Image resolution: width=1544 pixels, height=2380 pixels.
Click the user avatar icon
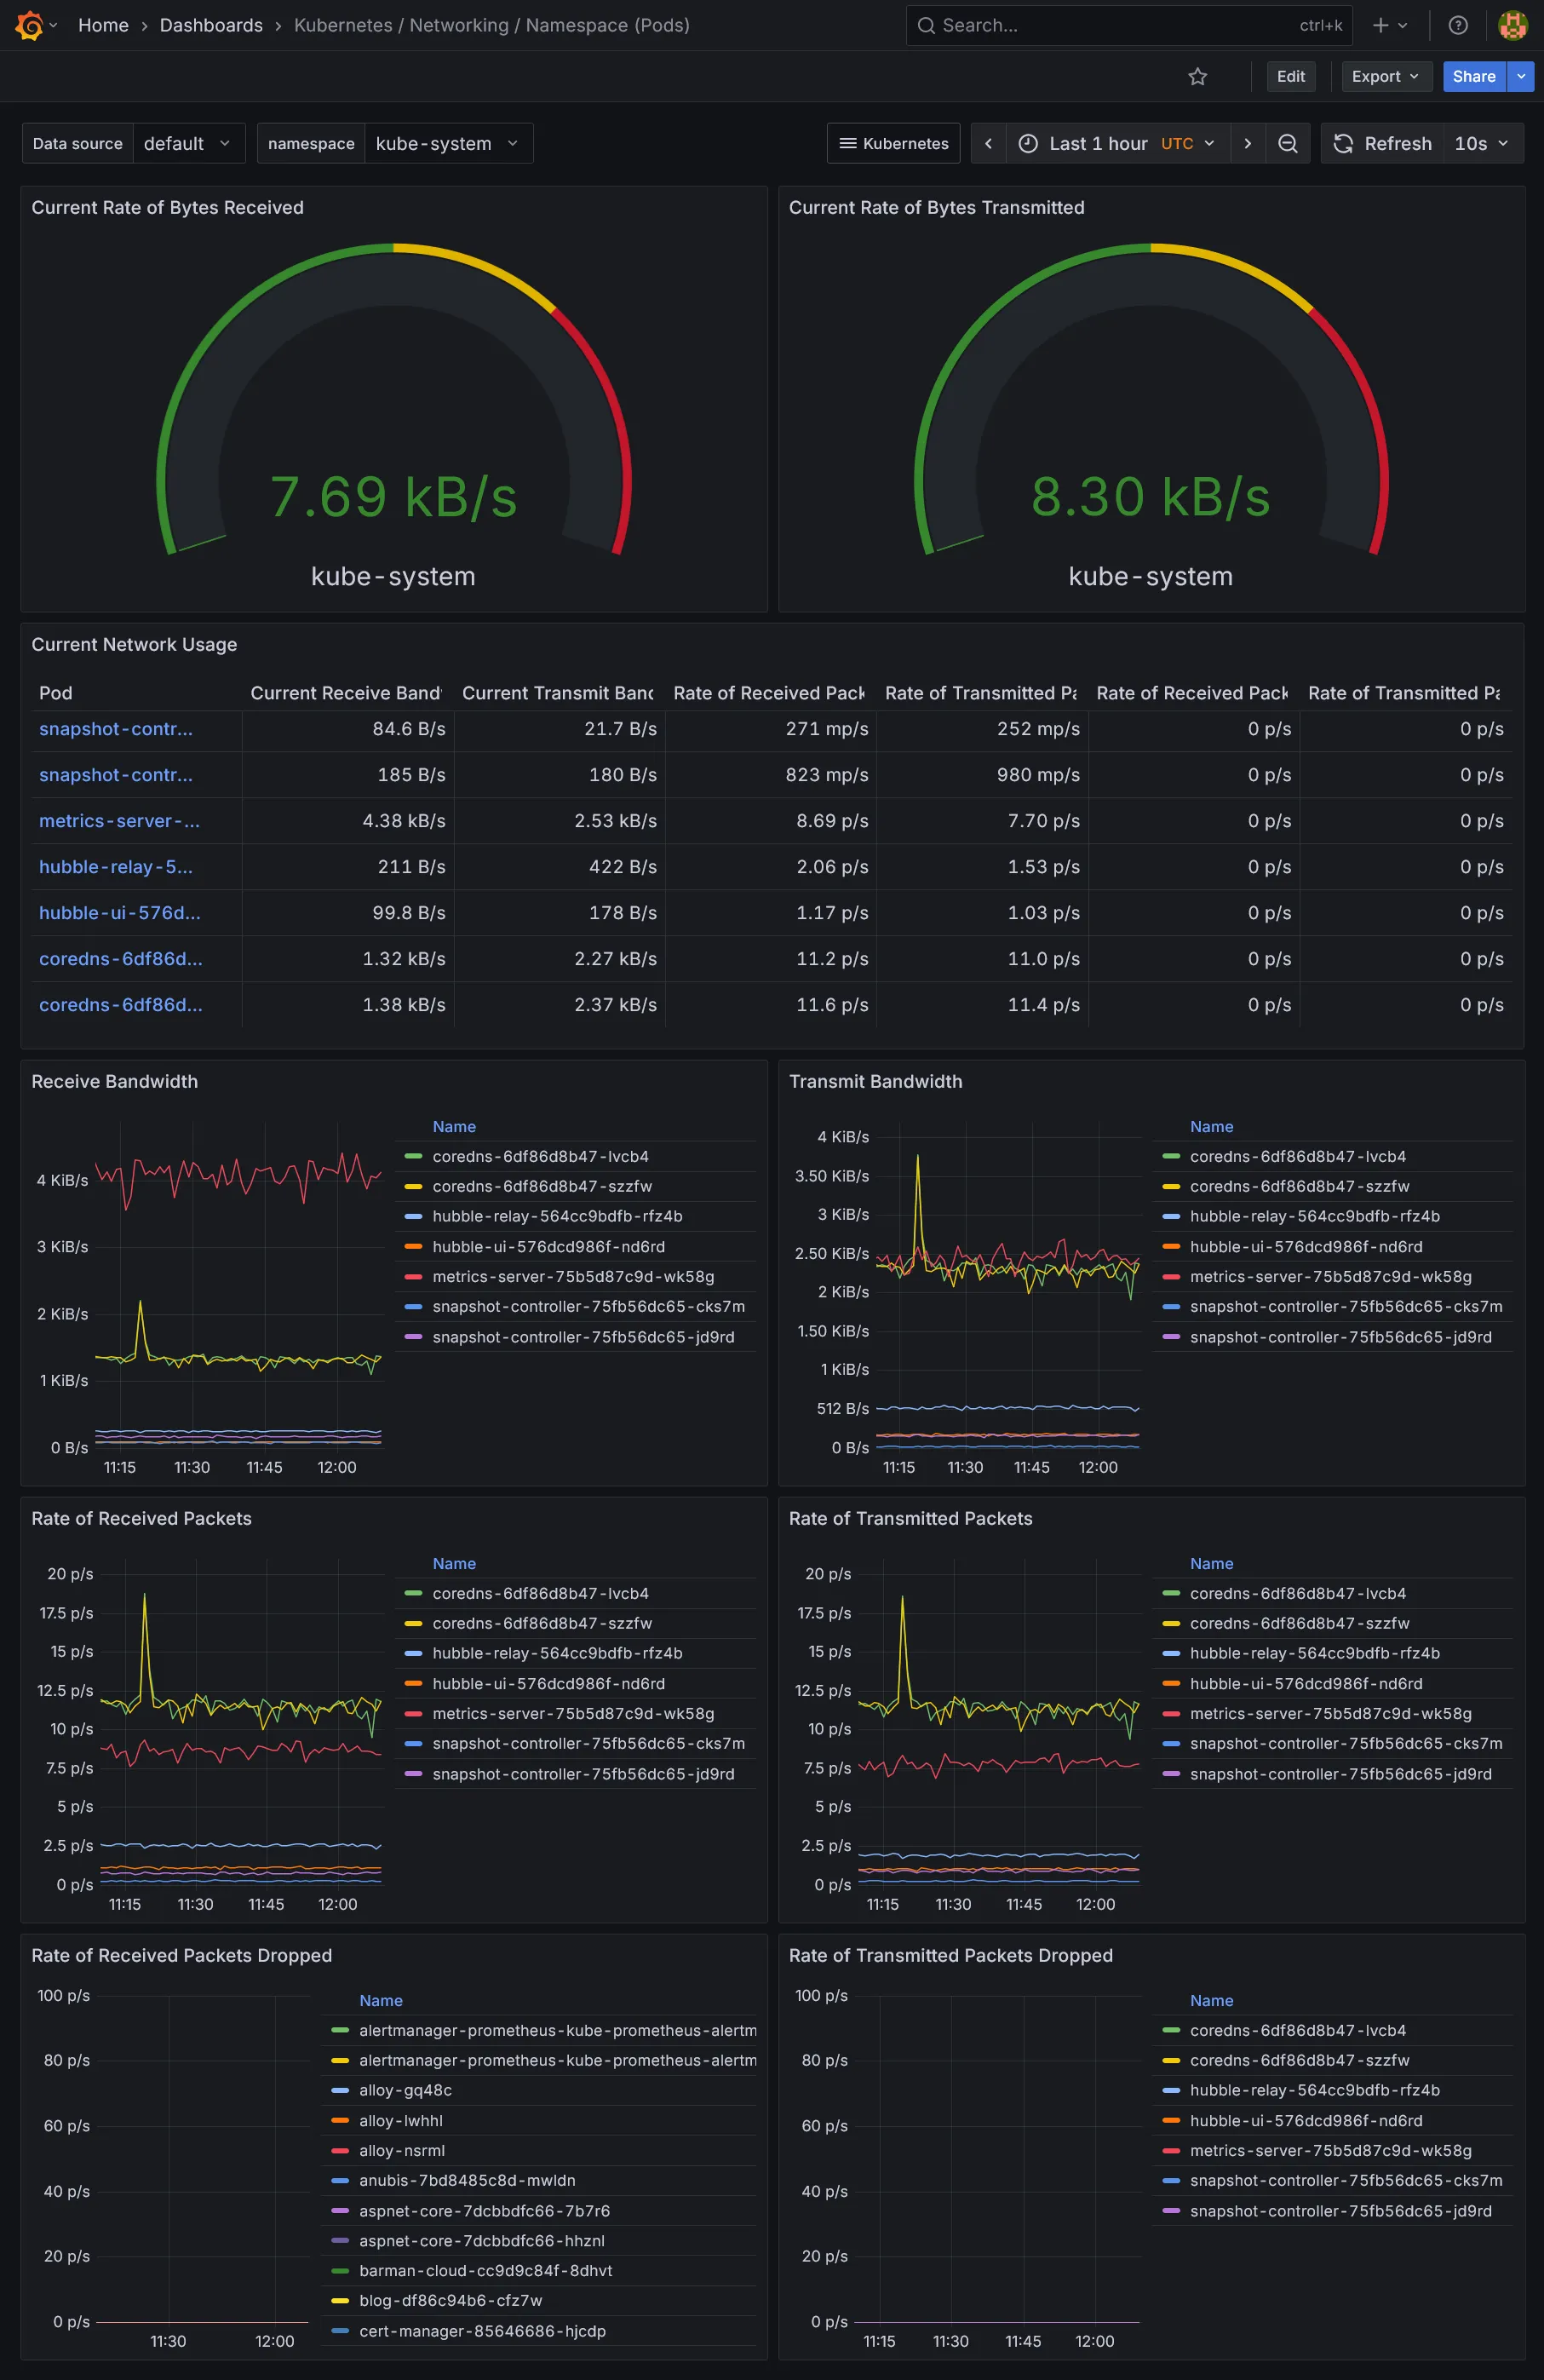1512,25
